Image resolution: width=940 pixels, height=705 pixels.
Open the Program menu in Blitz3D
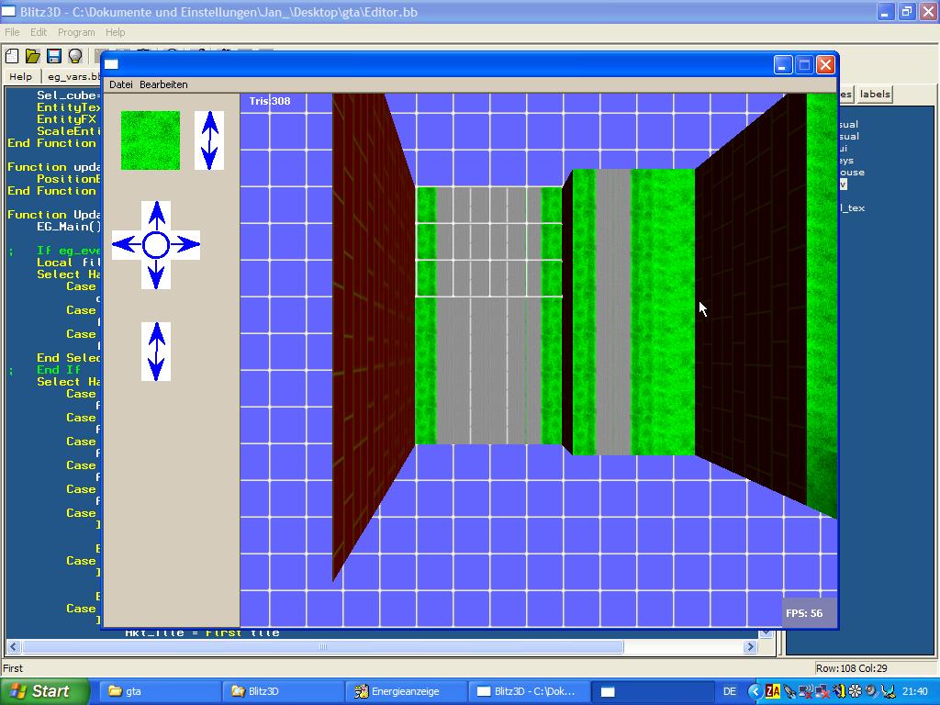76,32
